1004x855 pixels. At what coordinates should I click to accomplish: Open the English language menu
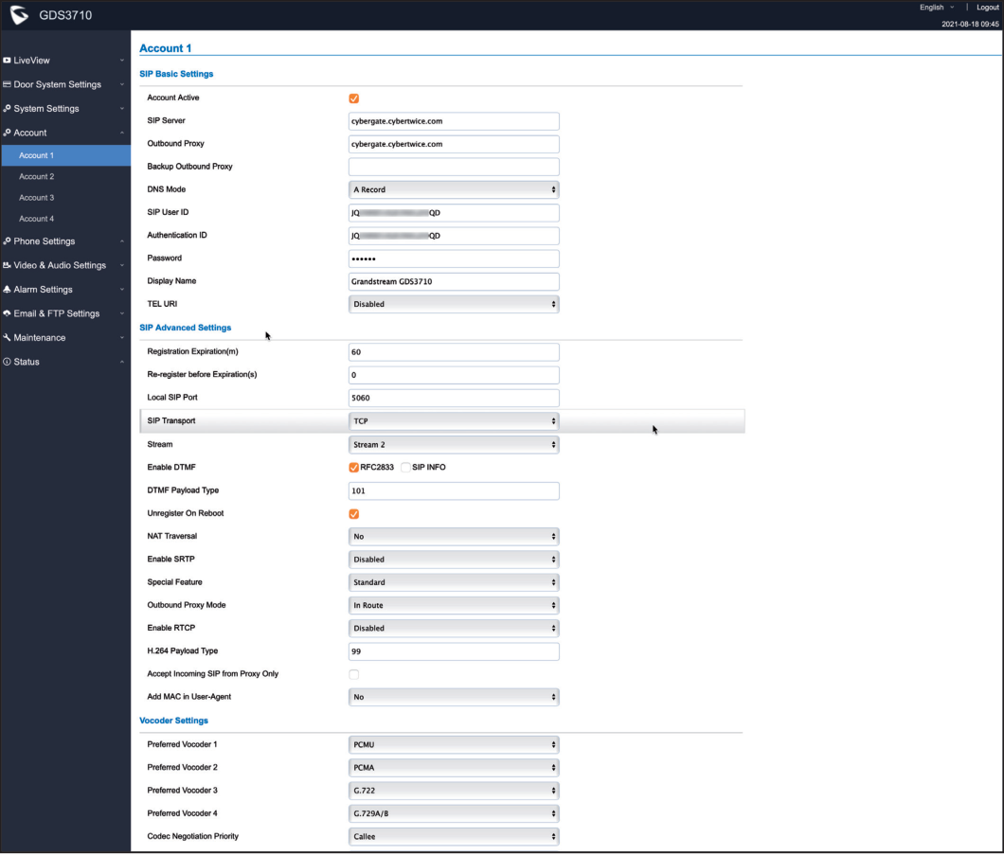click(933, 7)
